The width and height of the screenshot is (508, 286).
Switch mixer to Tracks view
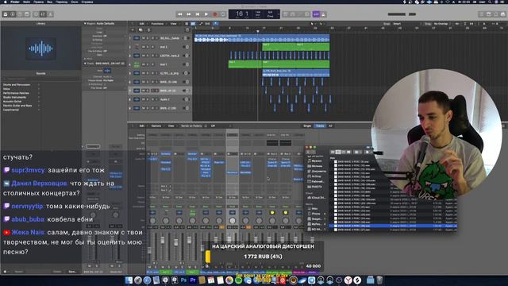click(x=320, y=126)
